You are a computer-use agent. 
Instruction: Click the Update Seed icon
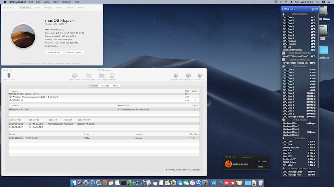[176, 75]
